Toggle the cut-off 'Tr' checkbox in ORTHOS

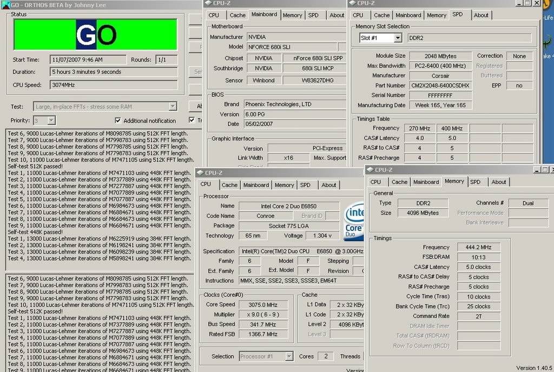(x=192, y=120)
